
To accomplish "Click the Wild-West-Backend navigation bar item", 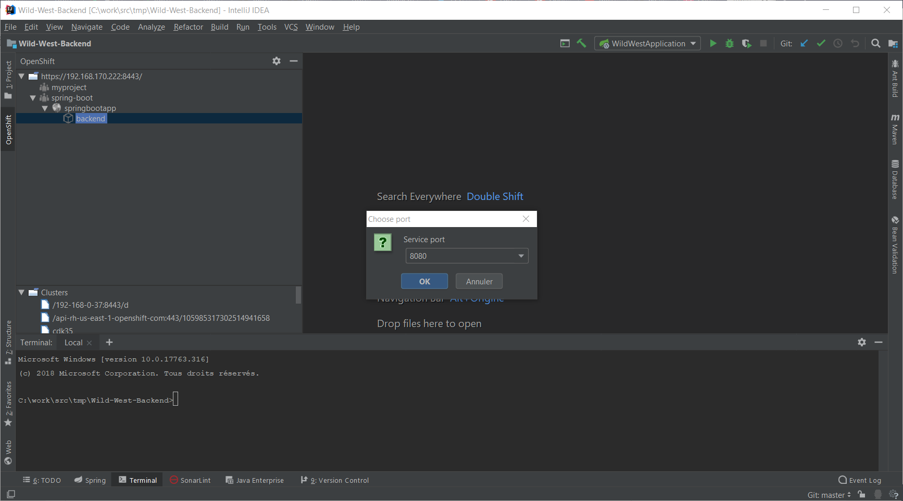I will pyautogui.click(x=49, y=44).
